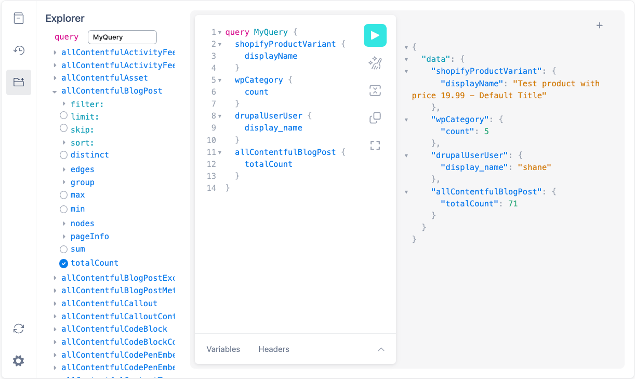Fold the wpCategory block at line 5
The image size is (635, 379).
tap(220, 80)
